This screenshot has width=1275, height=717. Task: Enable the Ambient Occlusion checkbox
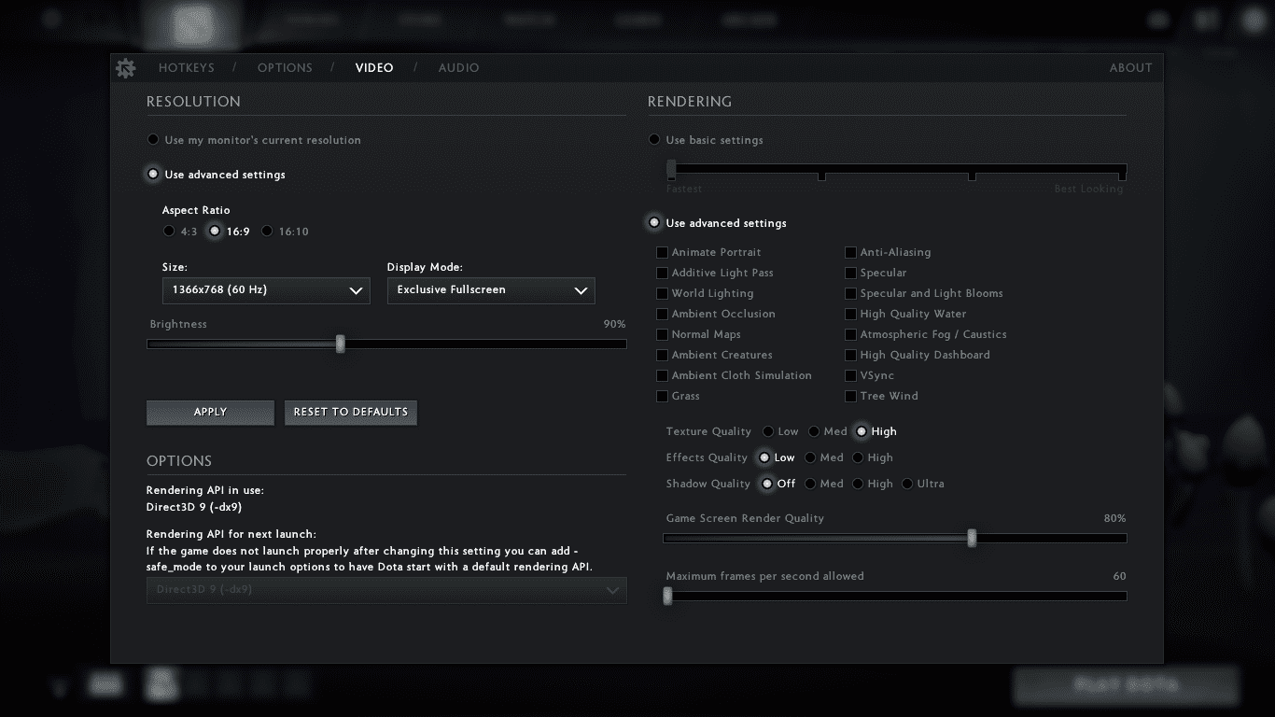click(662, 315)
